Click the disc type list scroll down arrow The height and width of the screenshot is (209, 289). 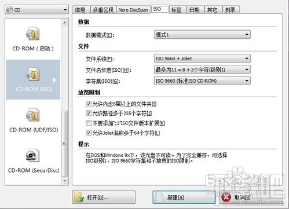[x=64, y=181]
